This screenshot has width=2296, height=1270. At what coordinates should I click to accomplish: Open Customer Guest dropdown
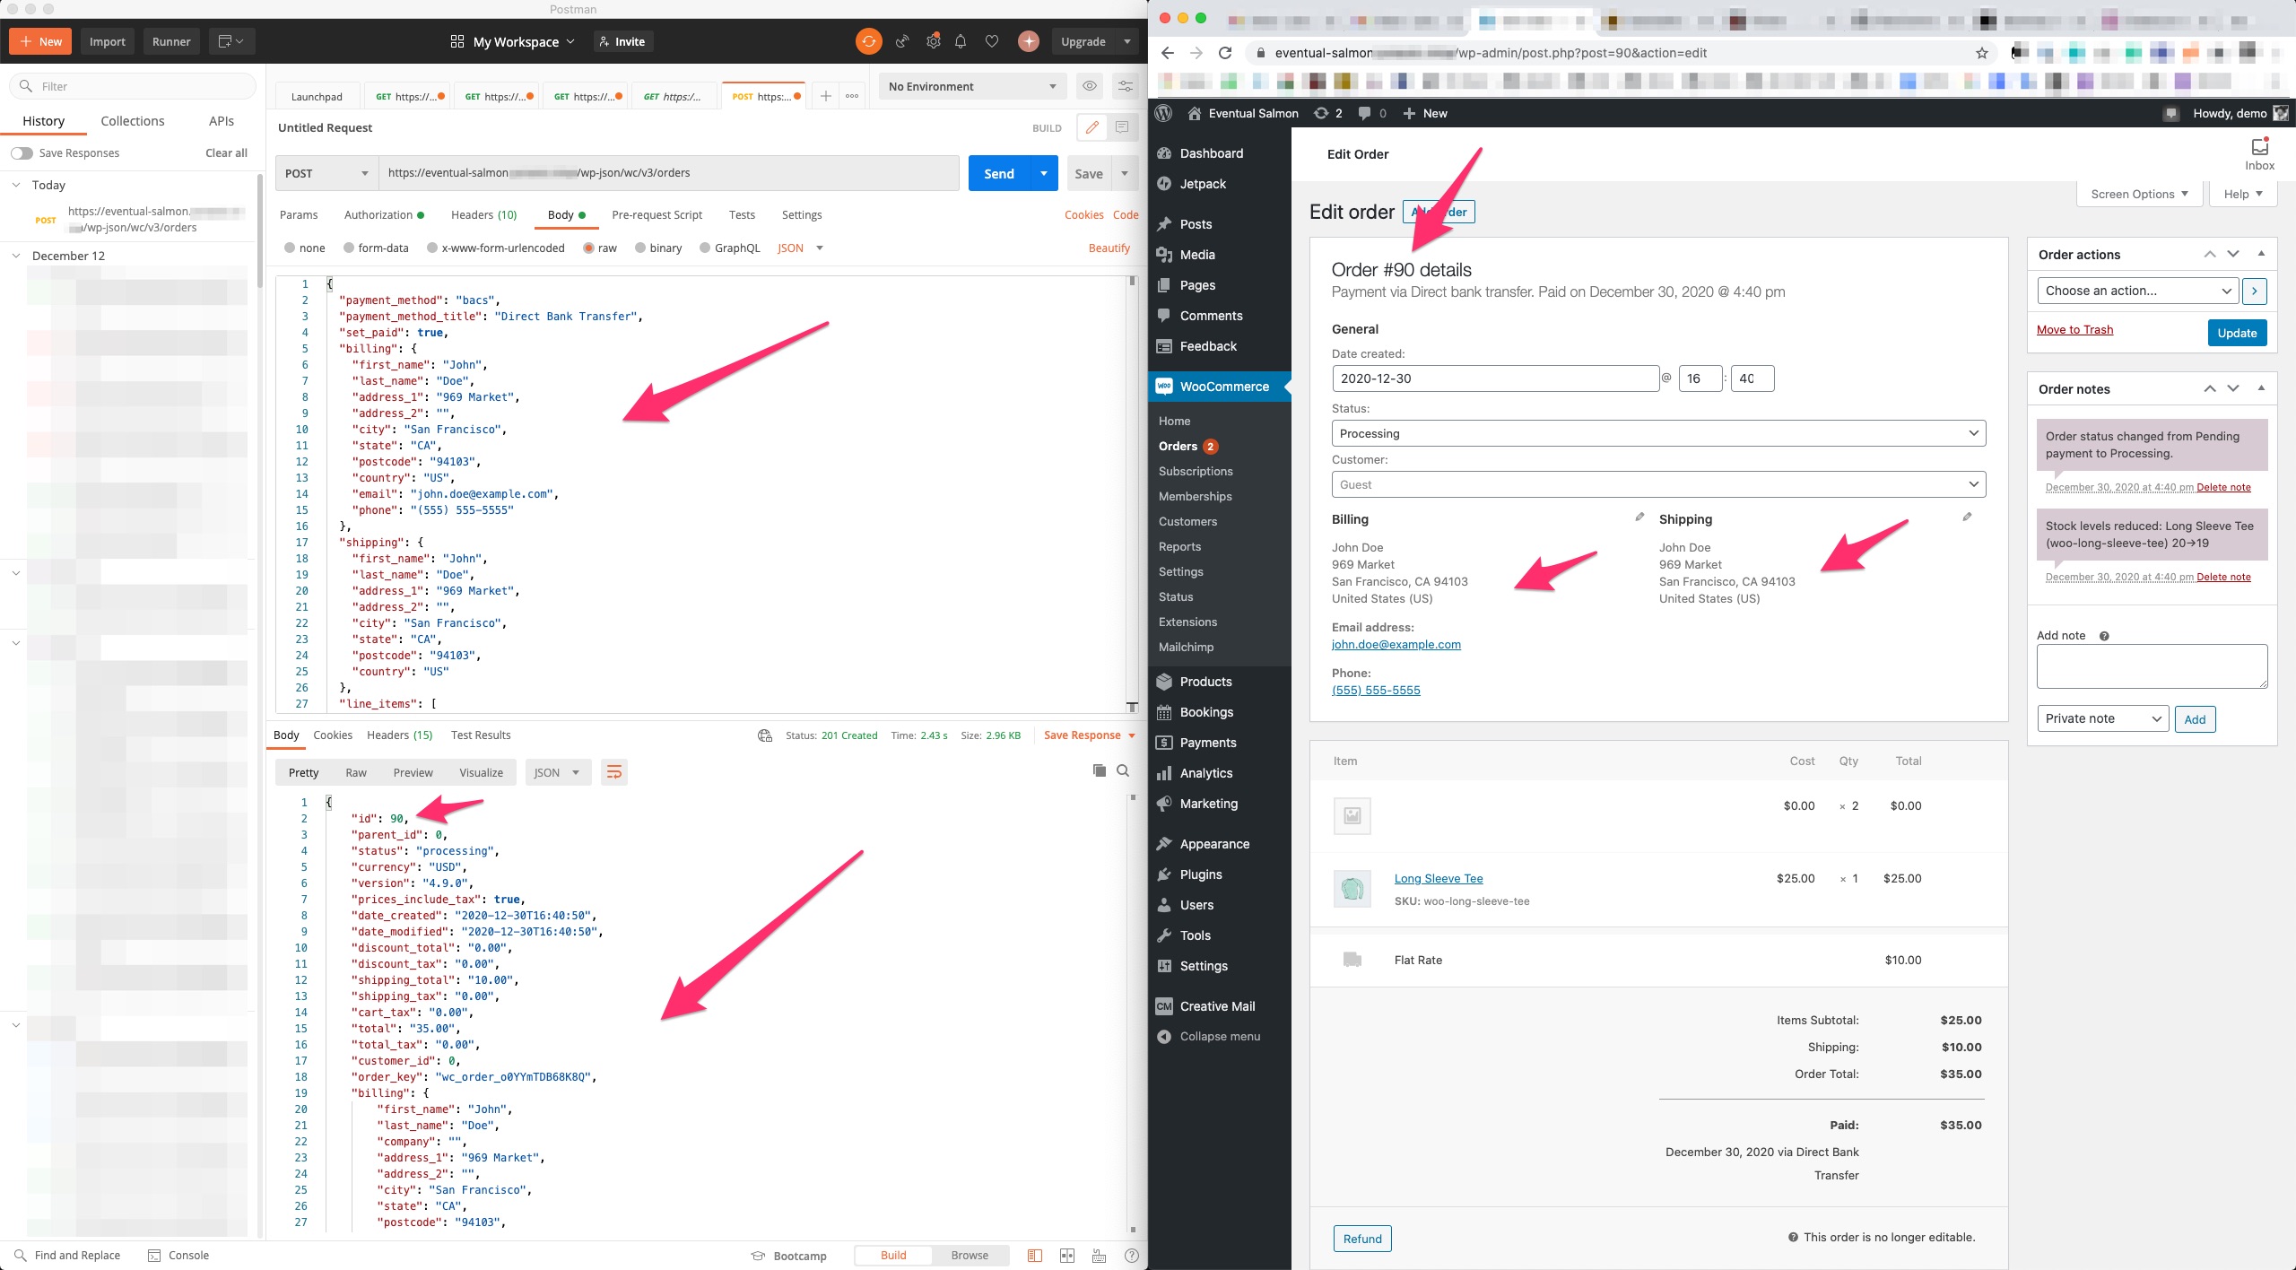[1658, 484]
